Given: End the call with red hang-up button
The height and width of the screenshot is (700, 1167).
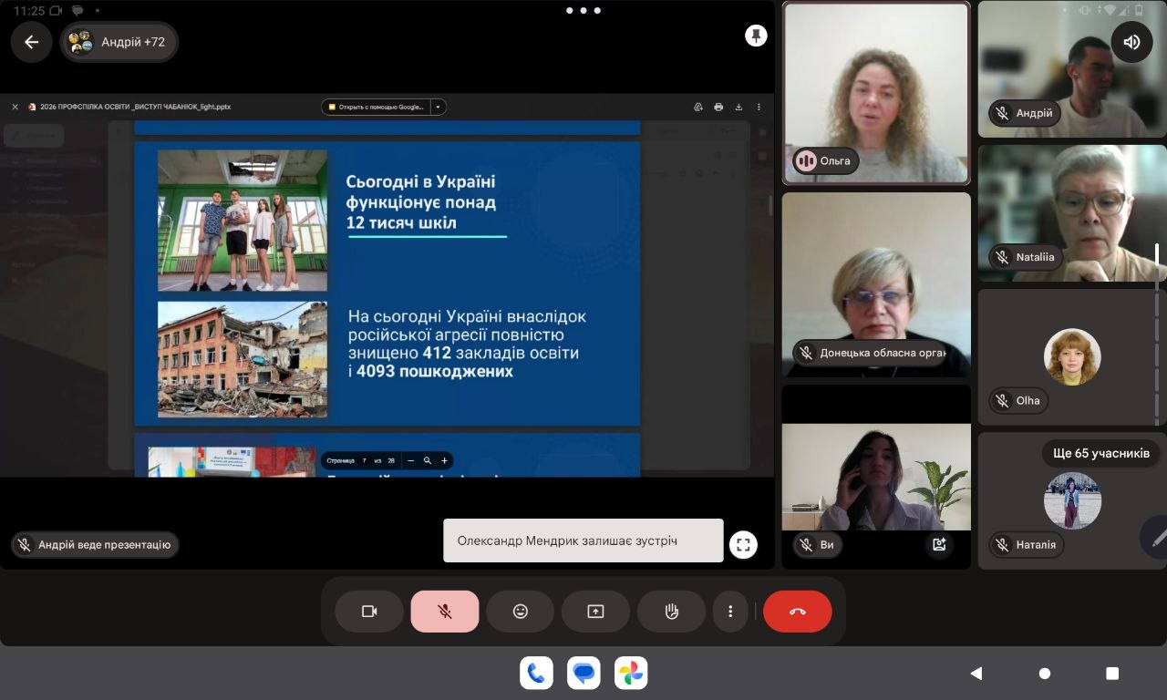Looking at the screenshot, I should [x=798, y=612].
